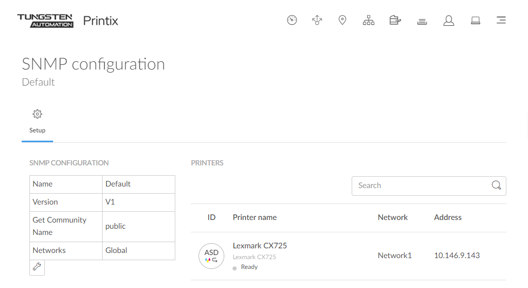Viewport: 528px width, 288px height.
Task: Open Users via the person icon
Action: tap(449, 21)
